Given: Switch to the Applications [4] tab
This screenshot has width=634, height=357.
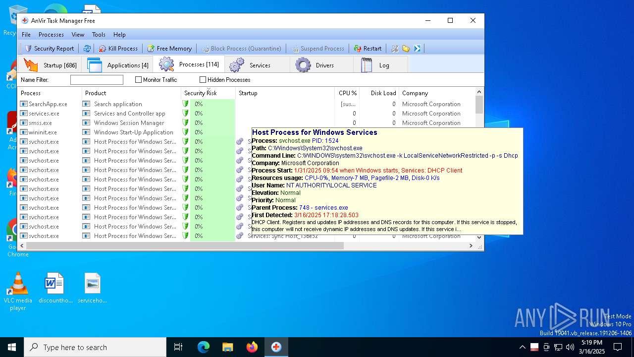Looking at the screenshot, I should tap(117, 65).
